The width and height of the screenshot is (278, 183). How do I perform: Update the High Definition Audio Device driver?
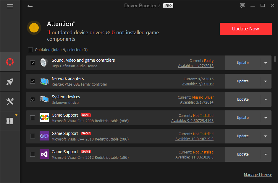pyautogui.click(x=243, y=63)
